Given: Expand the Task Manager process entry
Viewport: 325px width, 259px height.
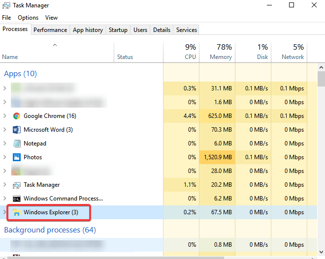Looking at the screenshot, I should 5,185.
